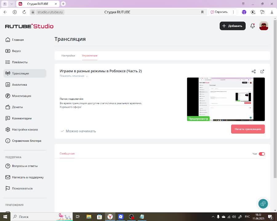Viewport: 277px width, 221px height.
Task: Open Microsoft Store in taskbar
Action: click(99, 217)
